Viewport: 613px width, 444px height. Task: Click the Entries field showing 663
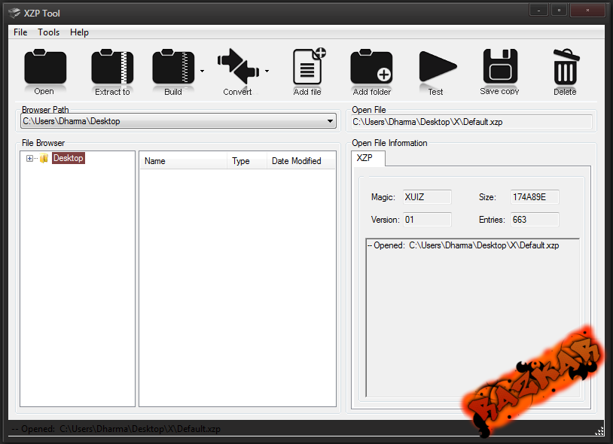pos(535,220)
